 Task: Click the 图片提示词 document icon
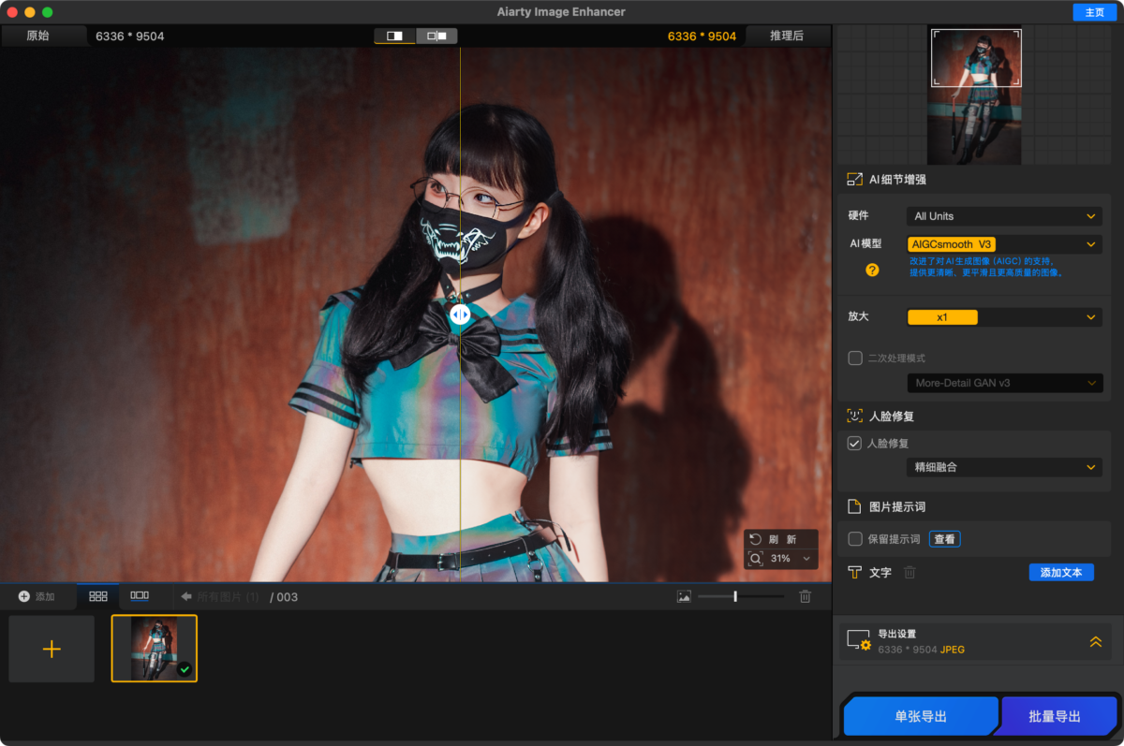(x=854, y=506)
